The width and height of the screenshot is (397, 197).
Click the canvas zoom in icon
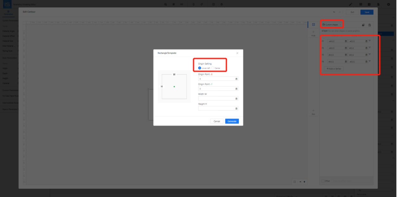point(304,181)
